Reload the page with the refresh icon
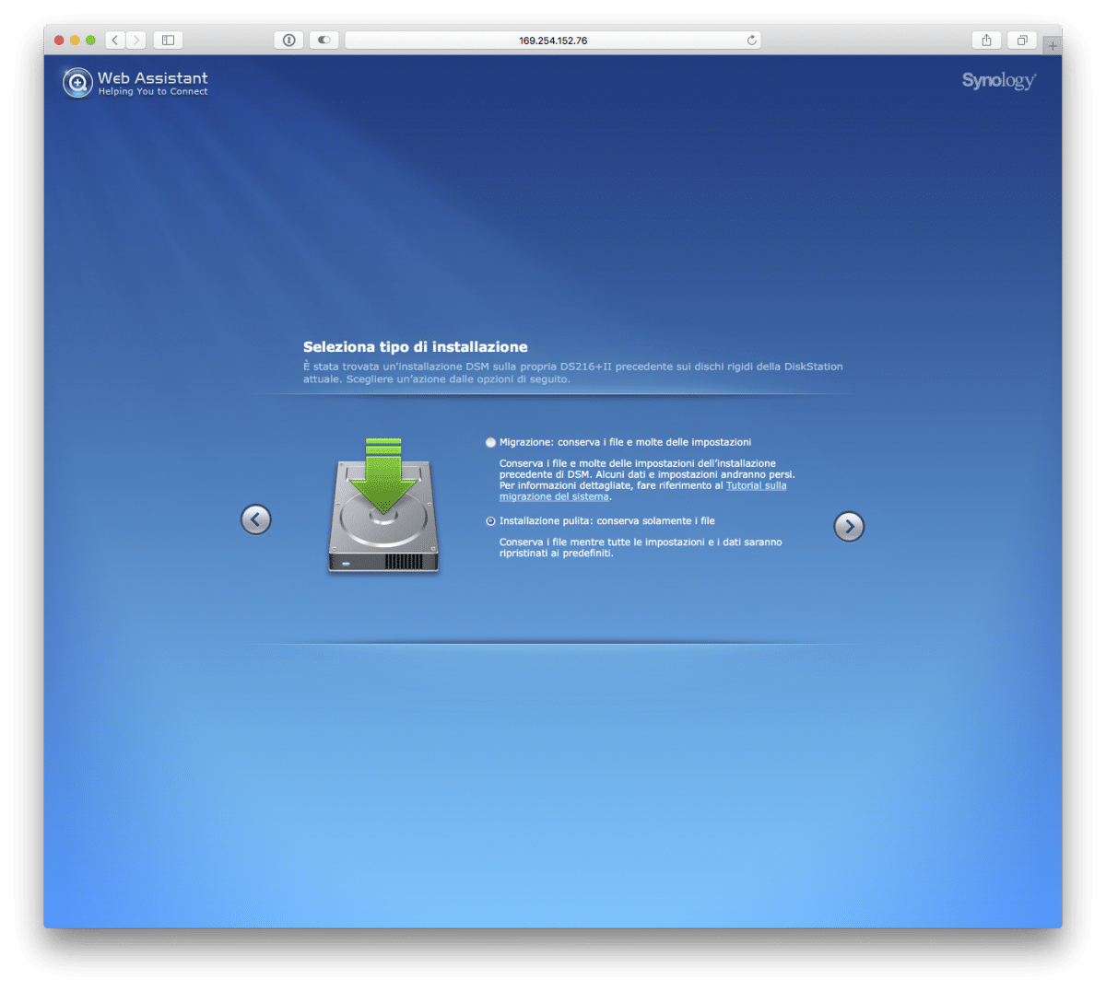 (x=751, y=41)
